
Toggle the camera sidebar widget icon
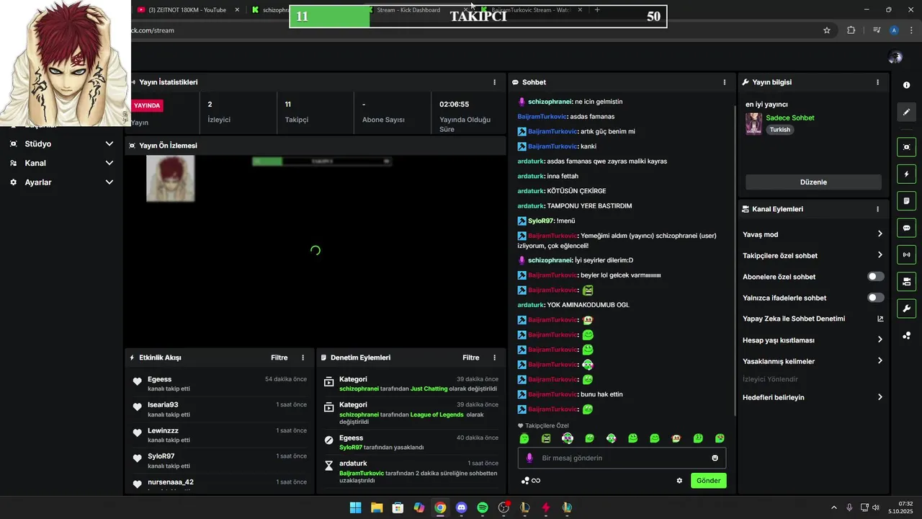pos(906,281)
